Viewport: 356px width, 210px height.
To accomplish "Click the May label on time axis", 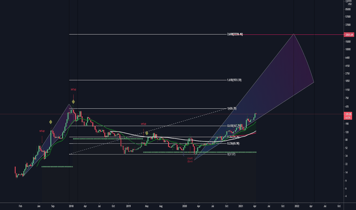I will (147, 206).
